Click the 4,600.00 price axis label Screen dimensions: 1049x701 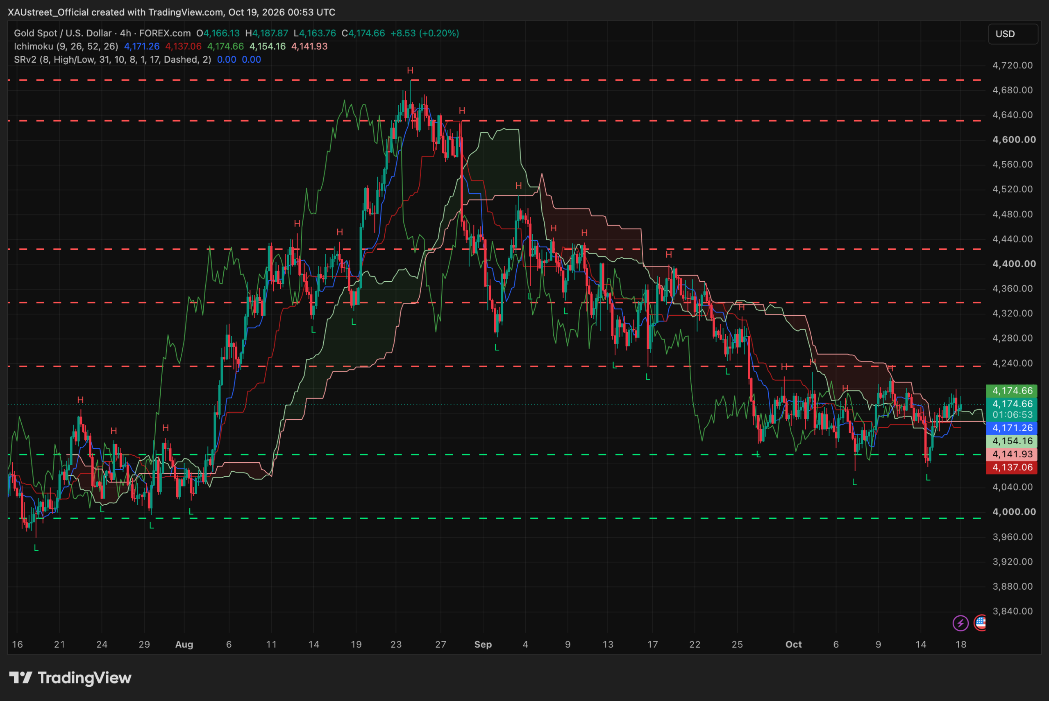(1014, 140)
